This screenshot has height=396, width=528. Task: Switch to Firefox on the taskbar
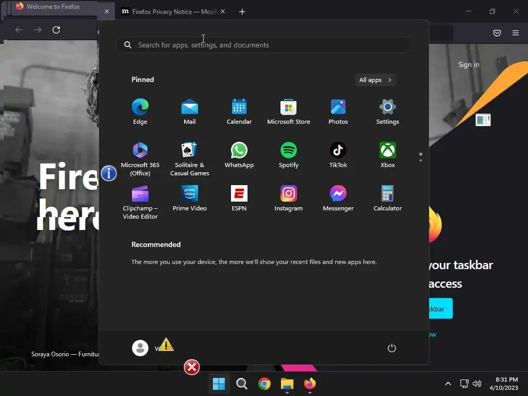[310, 384]
